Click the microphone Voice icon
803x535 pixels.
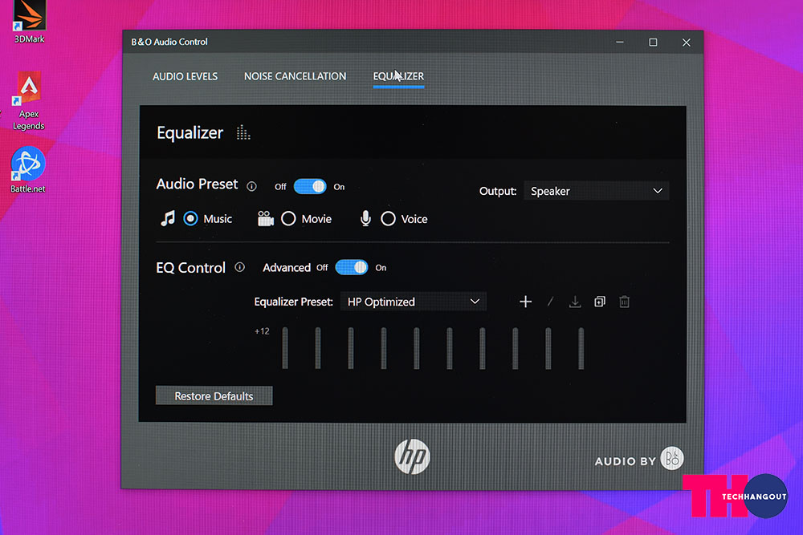365,218
